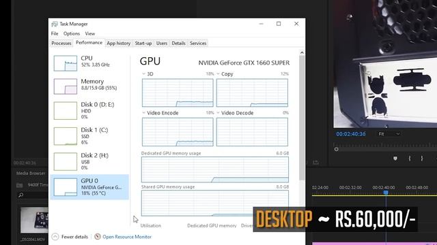Screen dimensions: 437x245
Task: Click the blue playhead on Premiere timeline
Action: (386, 192)
